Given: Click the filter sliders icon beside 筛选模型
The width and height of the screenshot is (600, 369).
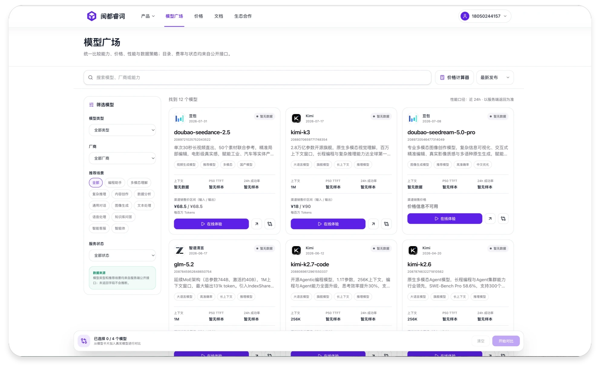Looking at the screenshot, I should (91, 105).
